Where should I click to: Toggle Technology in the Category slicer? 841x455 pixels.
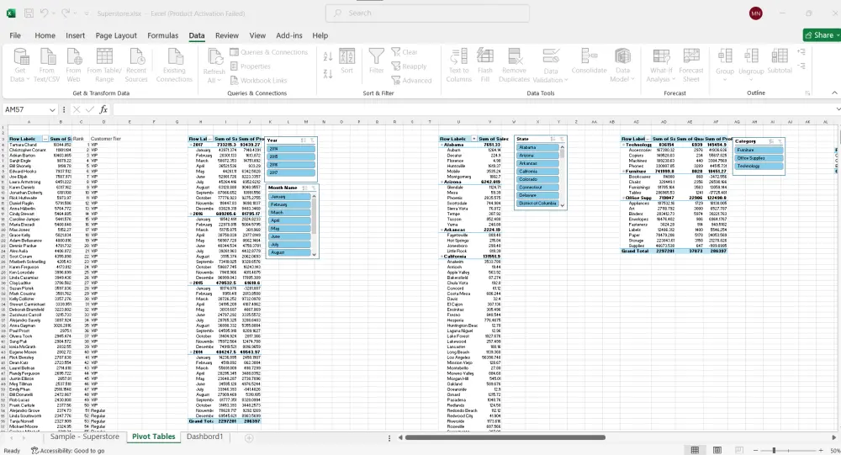click(x=759, y=167)
